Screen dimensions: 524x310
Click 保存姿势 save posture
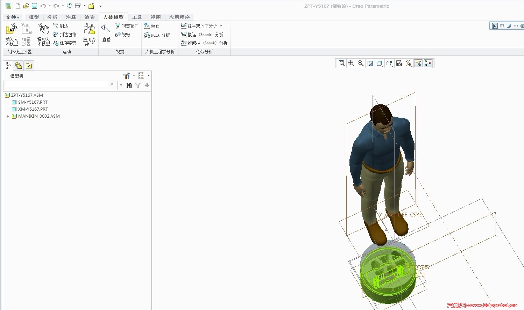tap(65, 43)
